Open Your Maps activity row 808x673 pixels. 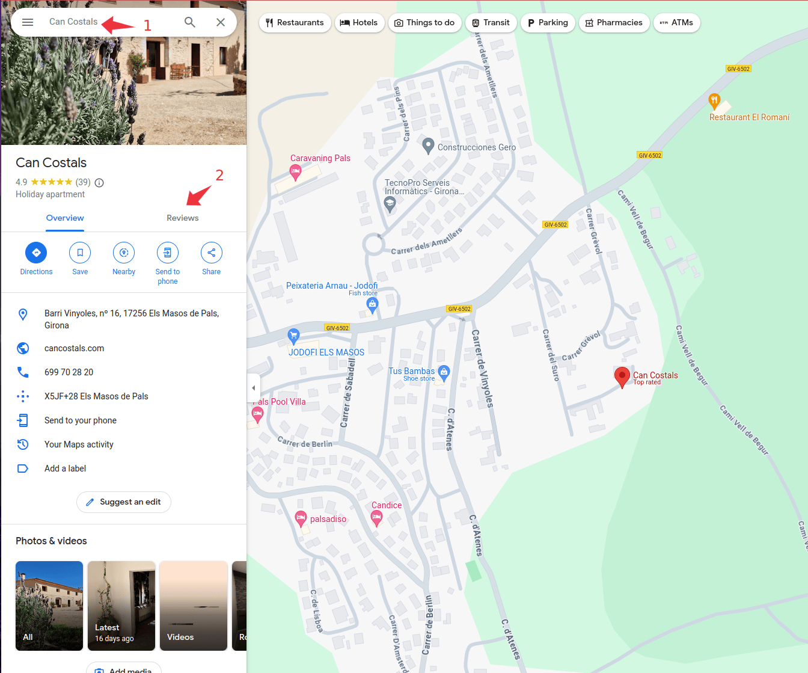124,444
